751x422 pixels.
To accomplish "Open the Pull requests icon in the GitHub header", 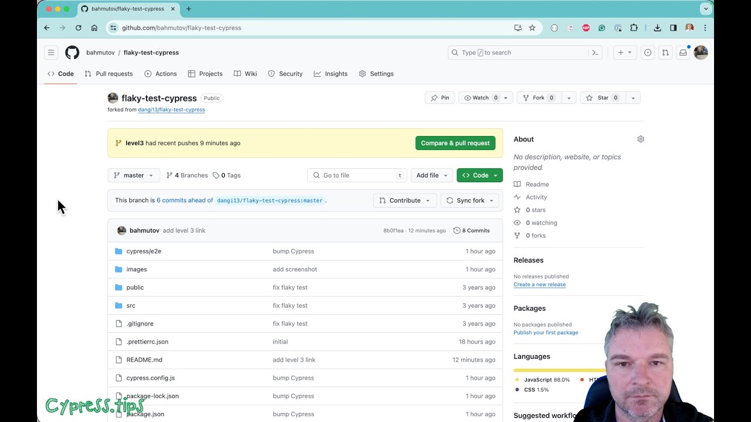I will pos(665,53).
